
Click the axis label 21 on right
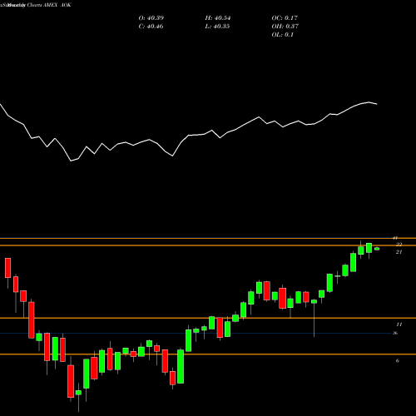[x=399, y=252]
